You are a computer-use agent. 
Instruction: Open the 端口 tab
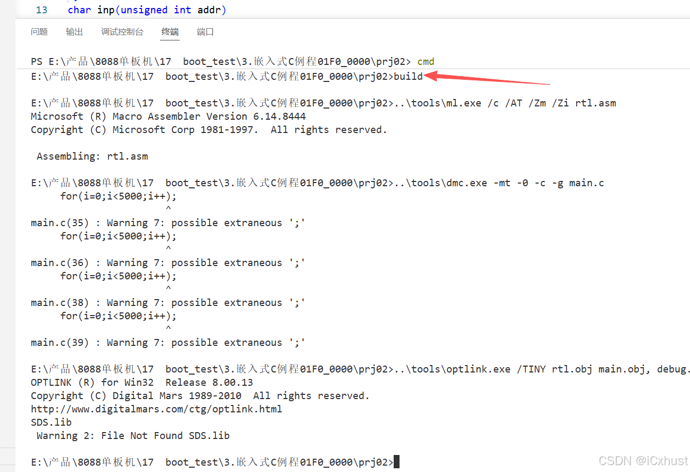pos(205,32)
